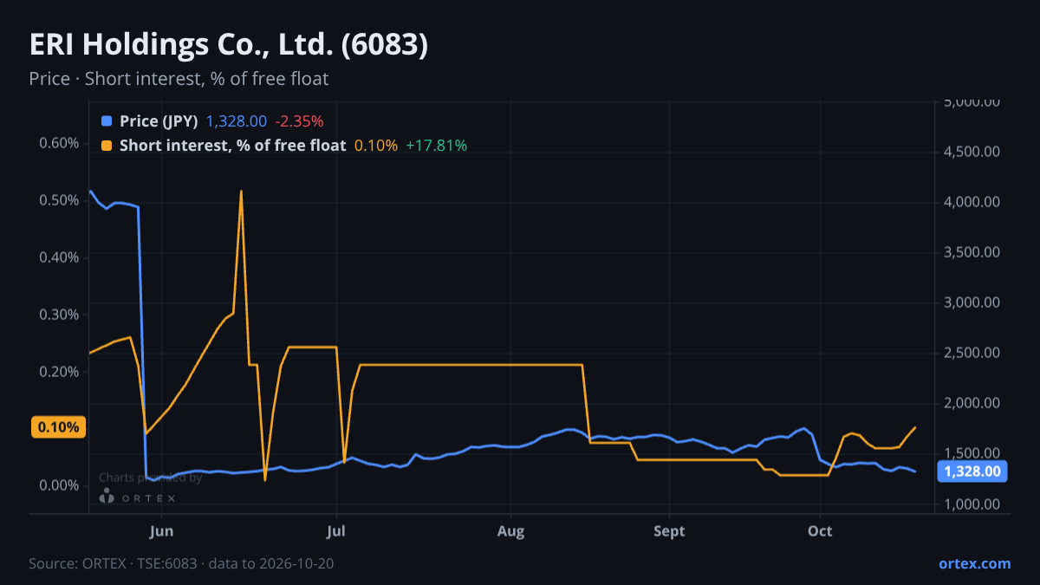Click the 0.60% left axis label
This screenshot has width=1040, height=585.
(x=59, y=143)
